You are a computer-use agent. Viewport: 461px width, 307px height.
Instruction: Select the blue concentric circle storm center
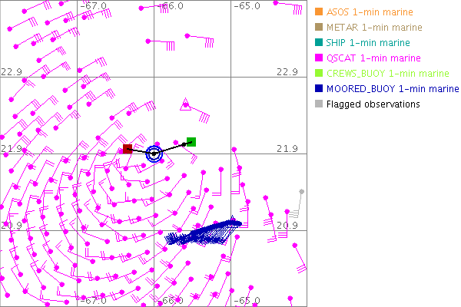(154, 153)
